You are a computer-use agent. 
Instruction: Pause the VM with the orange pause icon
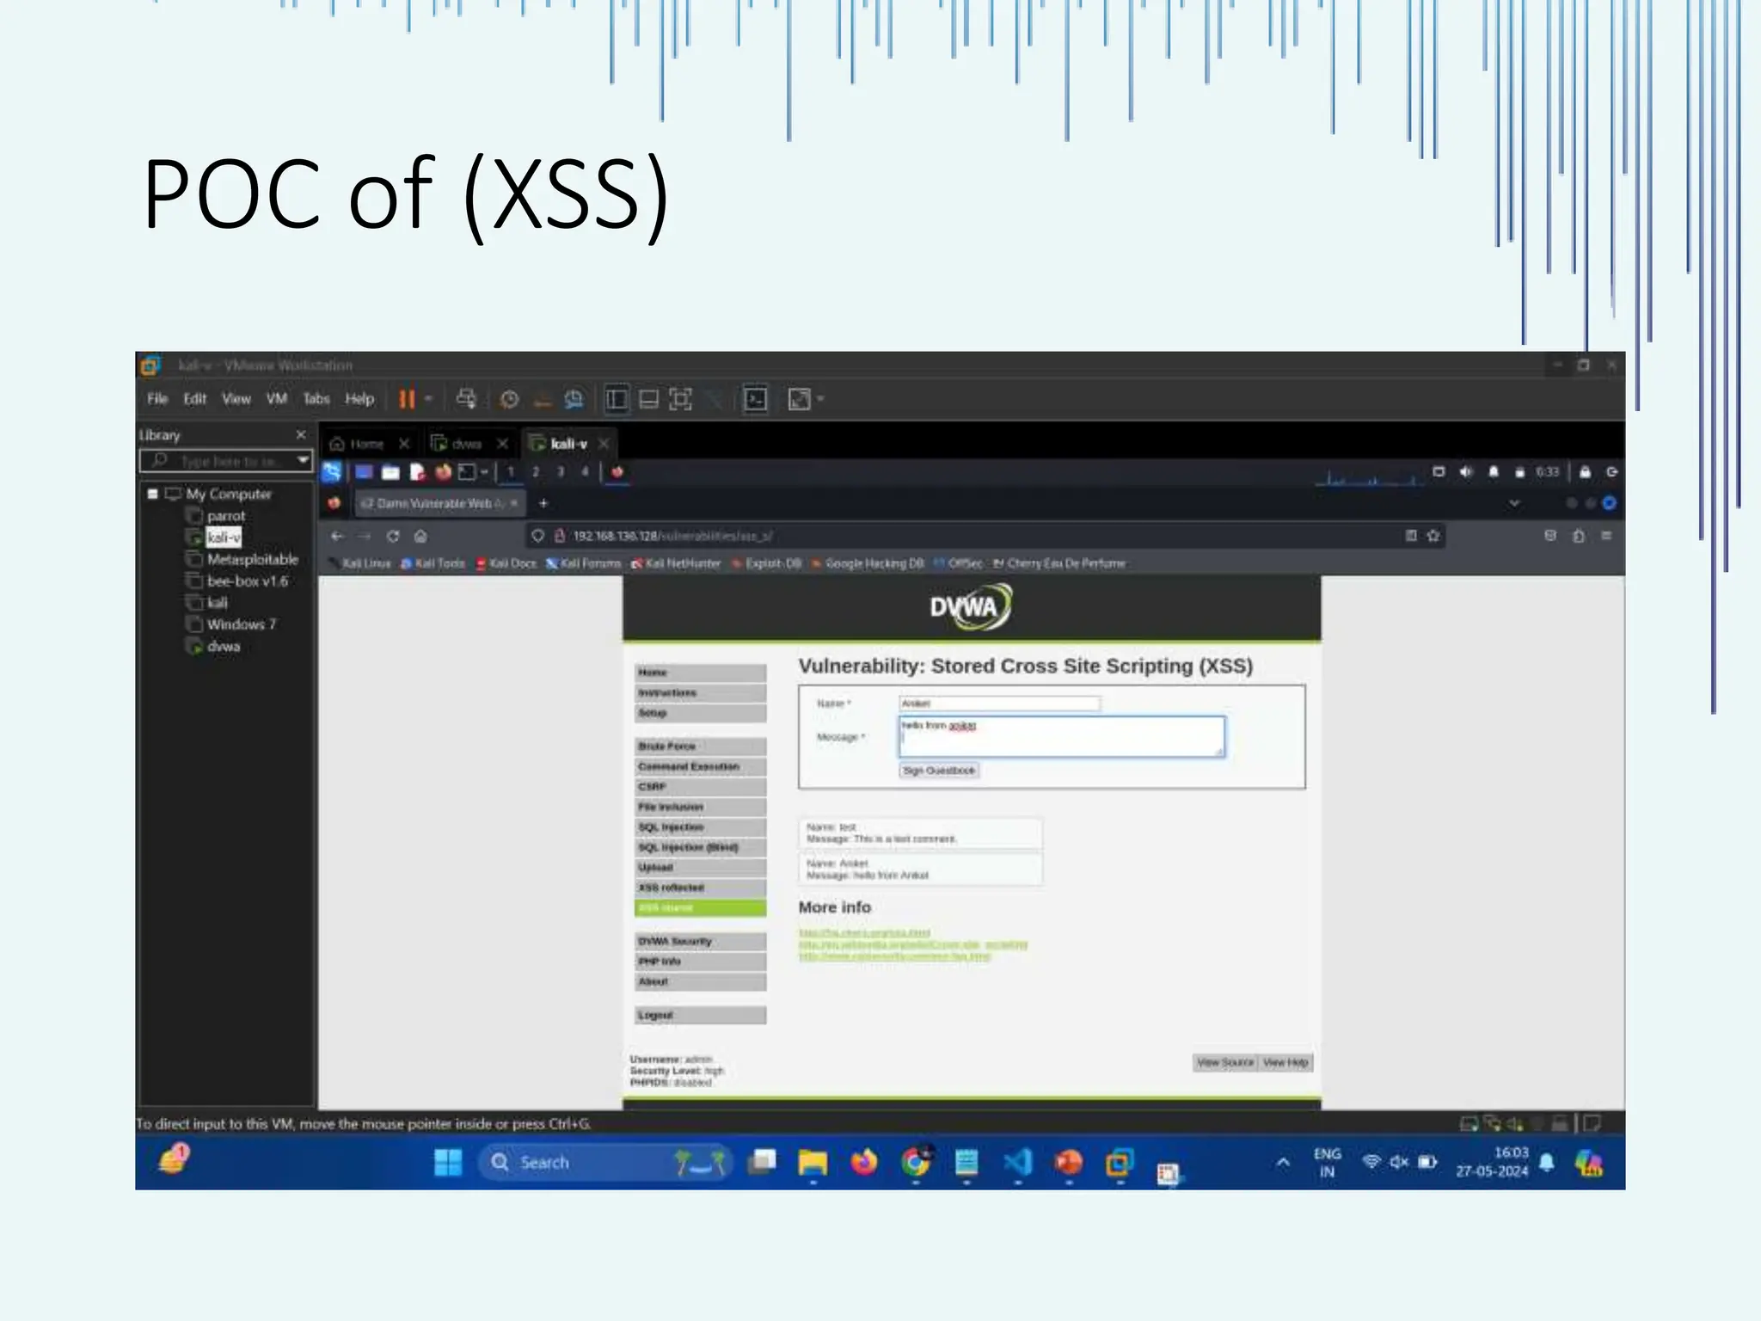pyautogui.click(x=407, y=399)
